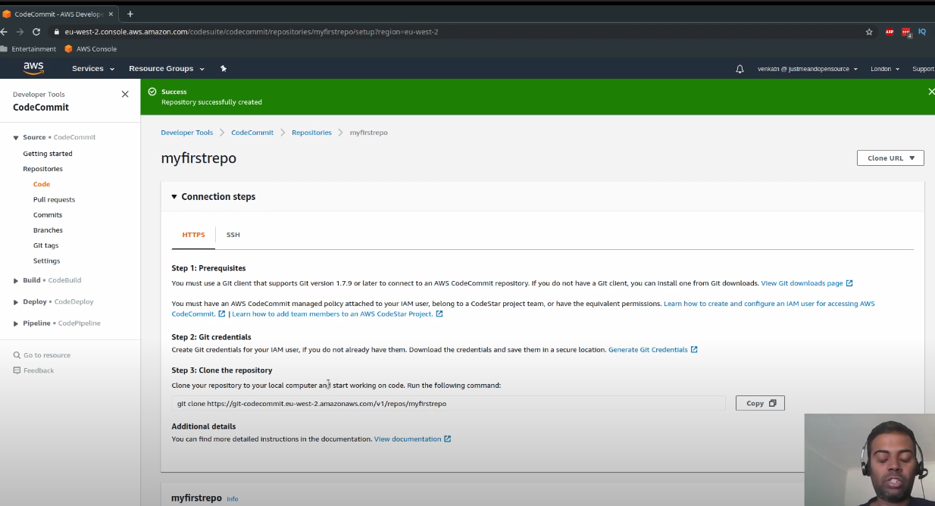Viewport: 935px width, 506px height.
Task: Click the AWS logo home icon
Action: 33,68
